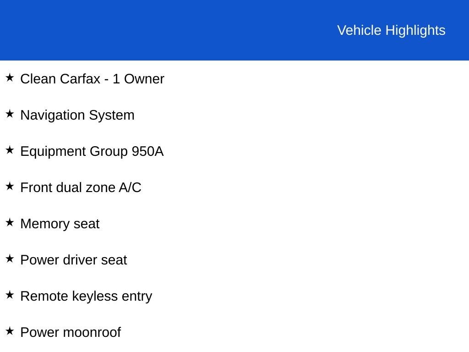Click the Vehicle Highlights heading
Screen dimensions: 469x352
pyautogui.click(x=391, y=31)
